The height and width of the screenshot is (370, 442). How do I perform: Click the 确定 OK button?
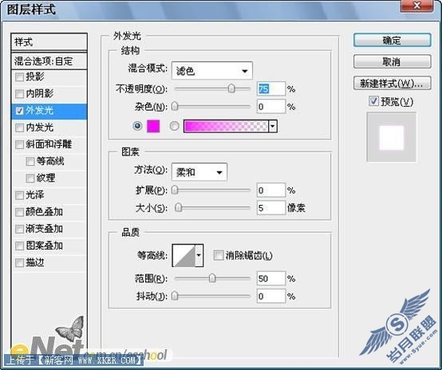(x=392, y=41)
